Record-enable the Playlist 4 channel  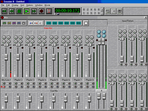[40, 87]
